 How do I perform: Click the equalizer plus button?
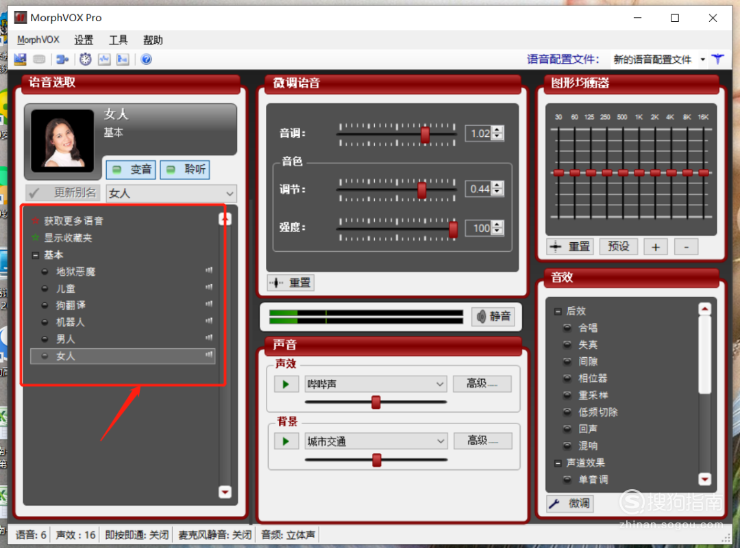pos(656,247)
